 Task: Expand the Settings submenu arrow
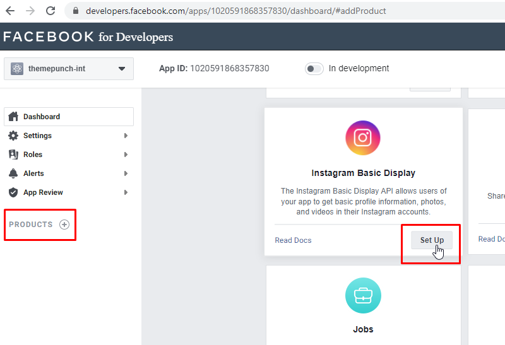126,136
